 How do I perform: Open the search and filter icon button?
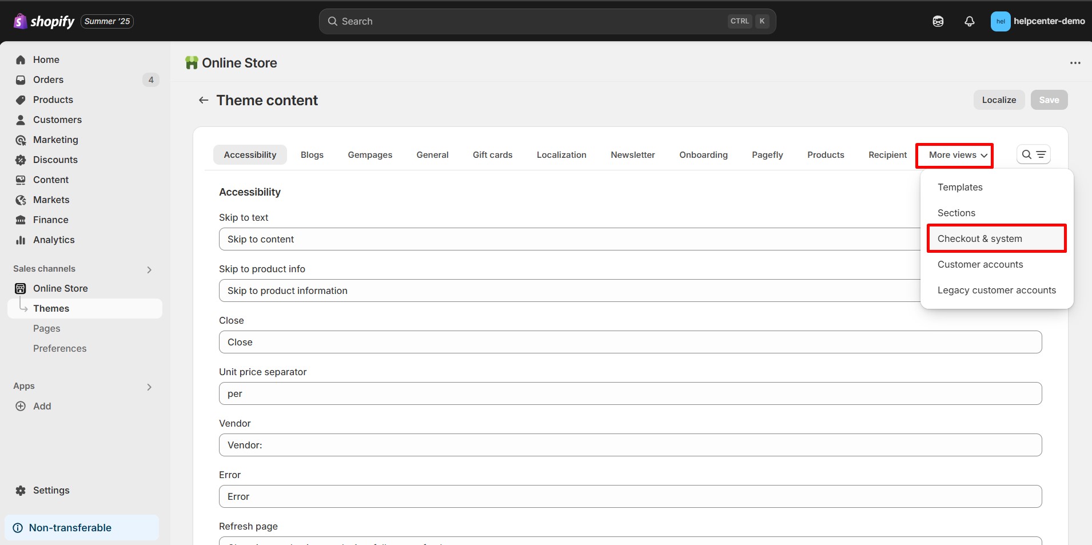pos(1033,154)
